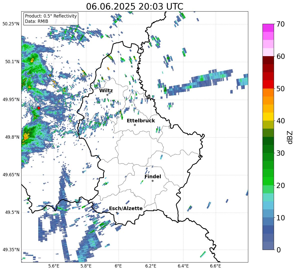Image resolution: width=296 pixels, height=271 pixels.
Task: Click the 40 value on the colorbar
Action: pyautogui.click(x=280, y=121)
